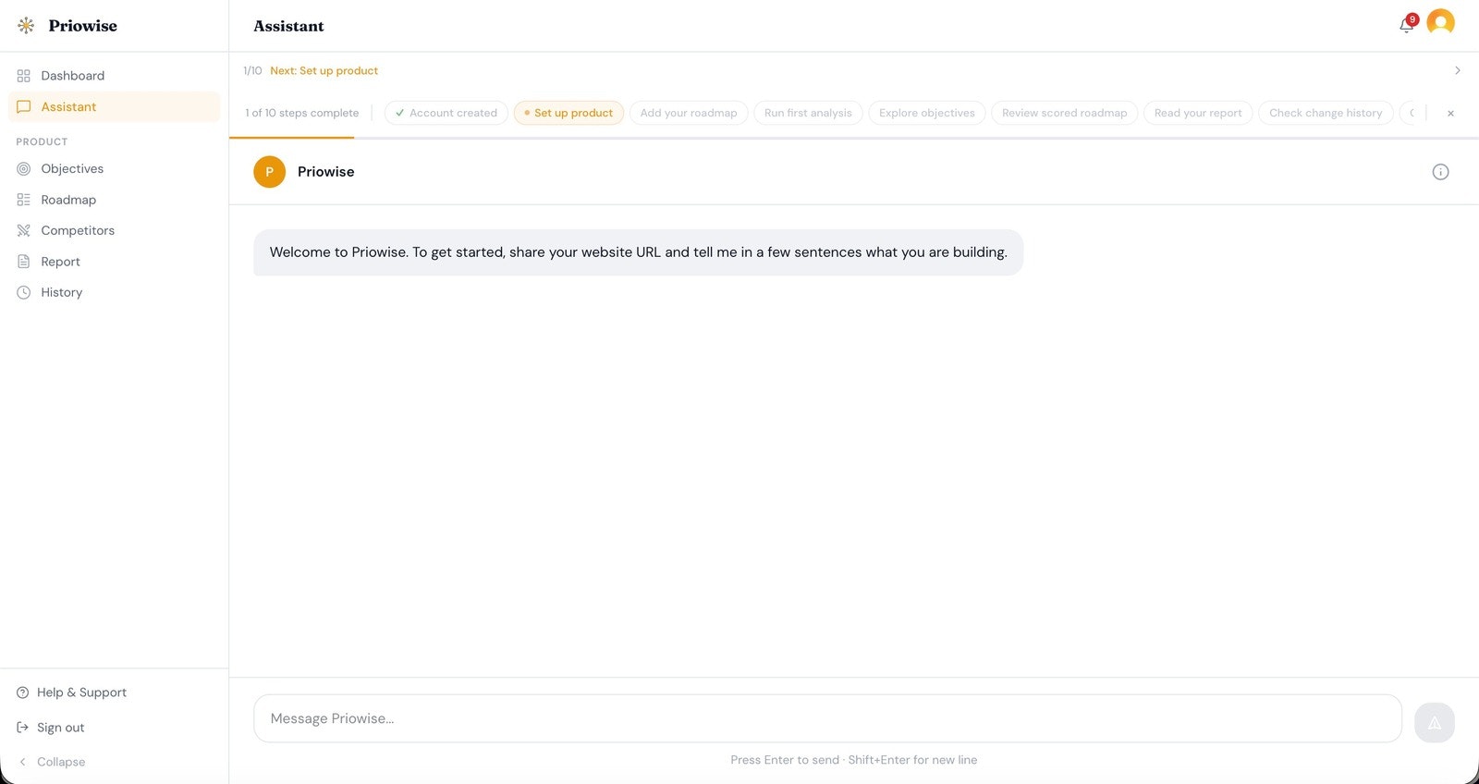1479x784 pixels.
Task: Select the Explore objectives step
Action: 927,113
